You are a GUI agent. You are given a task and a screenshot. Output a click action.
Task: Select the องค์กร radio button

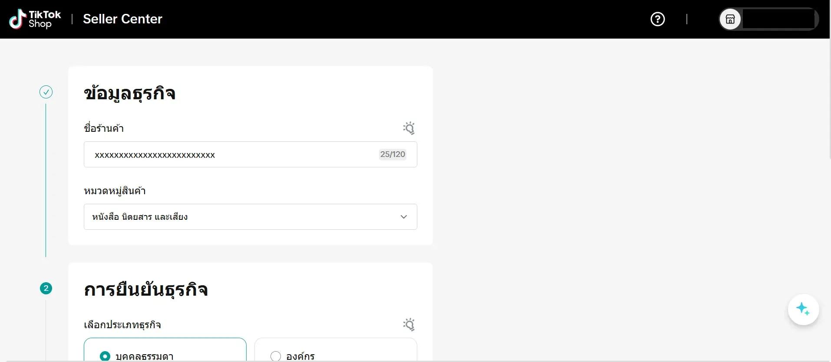[276, 356]
